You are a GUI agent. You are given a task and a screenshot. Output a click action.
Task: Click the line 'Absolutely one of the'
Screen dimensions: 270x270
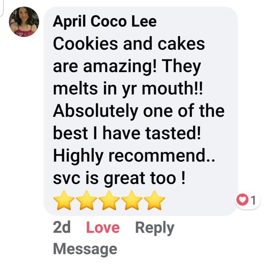[139, 111]
